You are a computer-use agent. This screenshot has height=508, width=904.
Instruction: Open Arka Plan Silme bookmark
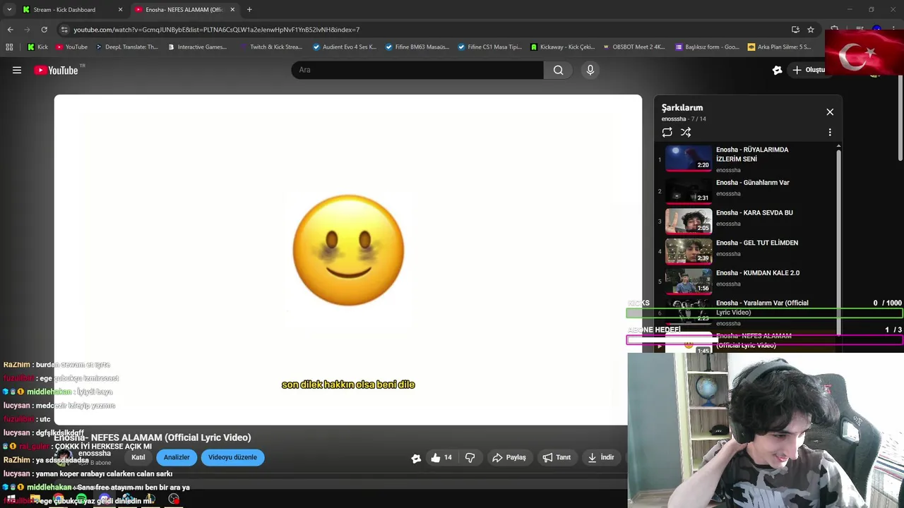(780, 47)
